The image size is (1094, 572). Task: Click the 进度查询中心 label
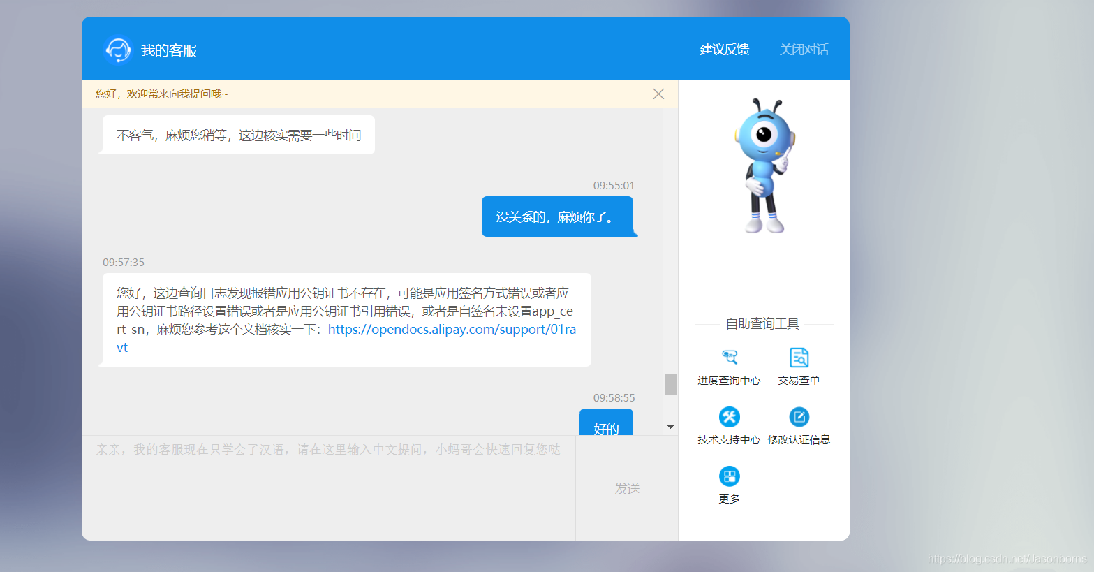point(729,381)
